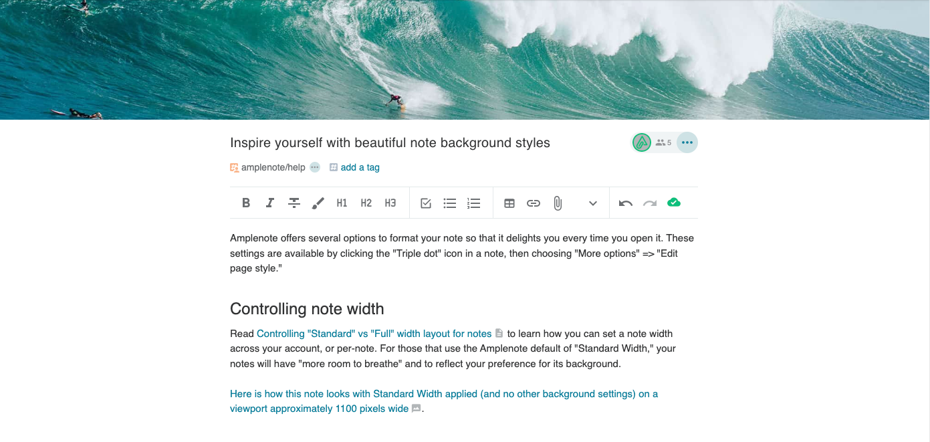Click the green cloud sync status icon
Image resolution: width=930 pixels, height=442 pixels.
coord(674,203)
